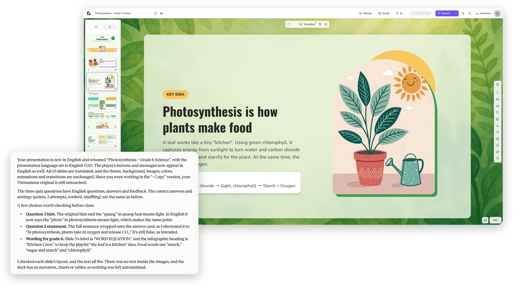Switch to layers view tab
Viewport: 513px width, 286px height.
pos(110,27)
